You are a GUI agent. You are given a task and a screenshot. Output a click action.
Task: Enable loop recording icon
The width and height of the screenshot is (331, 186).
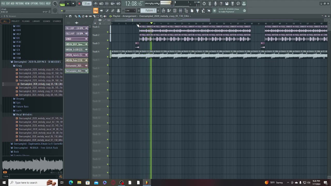point(118,4)
